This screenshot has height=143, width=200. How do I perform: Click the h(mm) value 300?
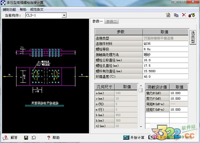126,121
